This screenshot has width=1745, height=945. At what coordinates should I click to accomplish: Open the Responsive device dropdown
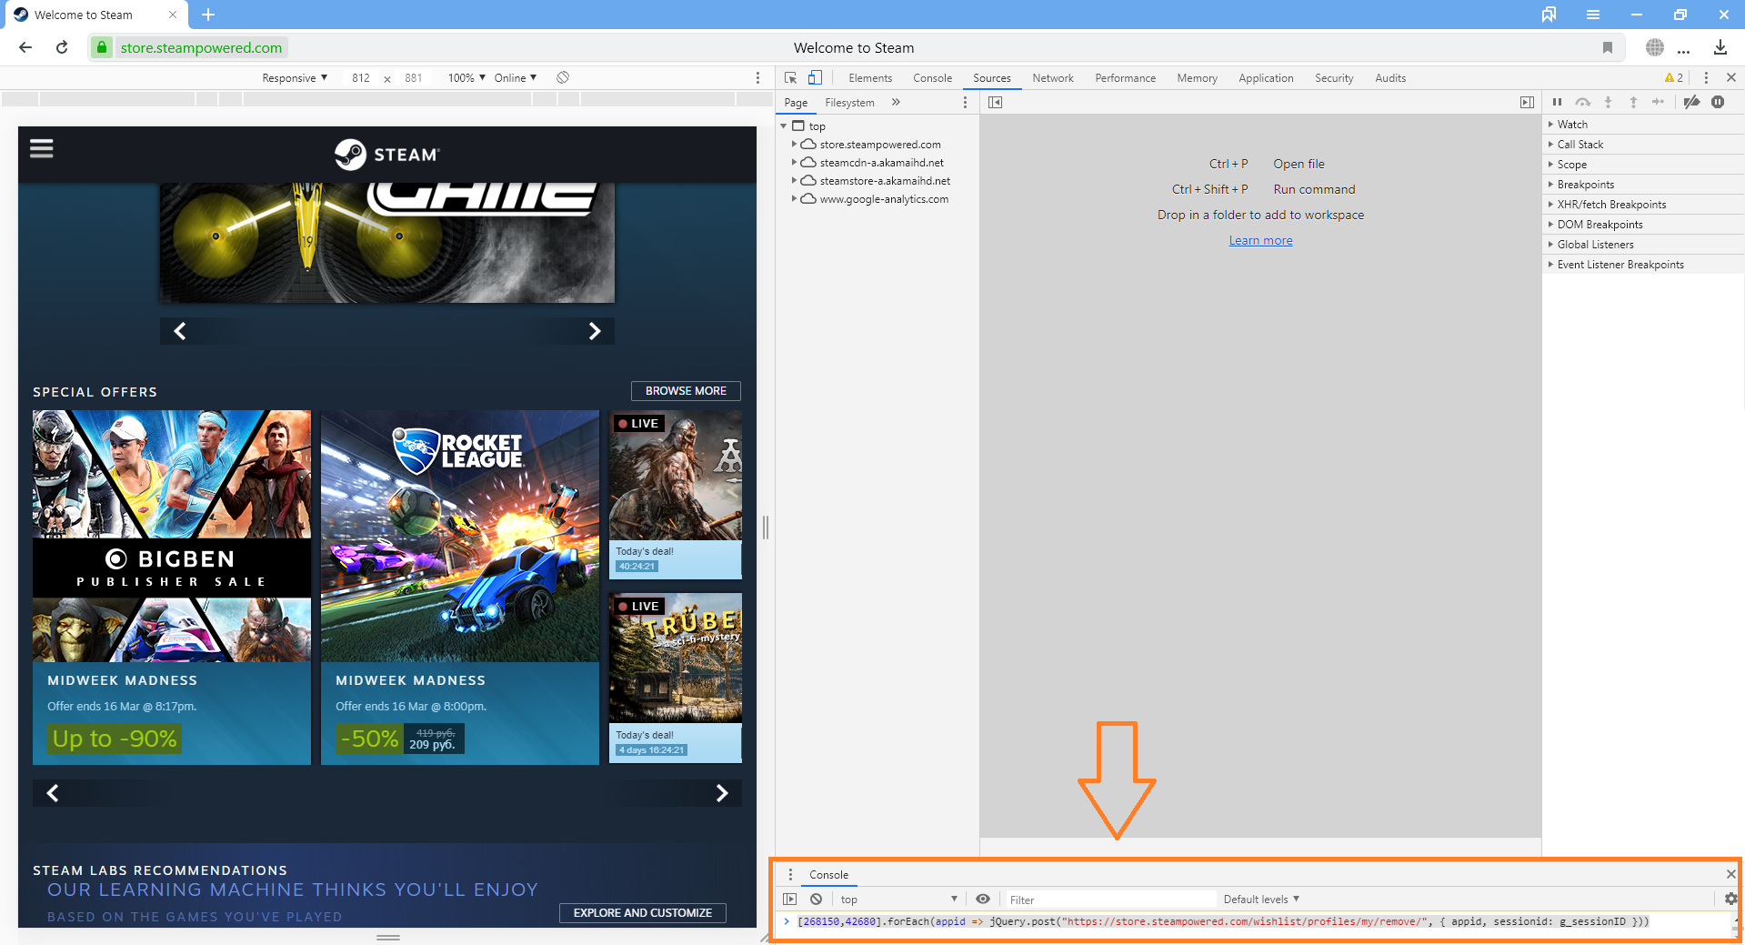295,78
